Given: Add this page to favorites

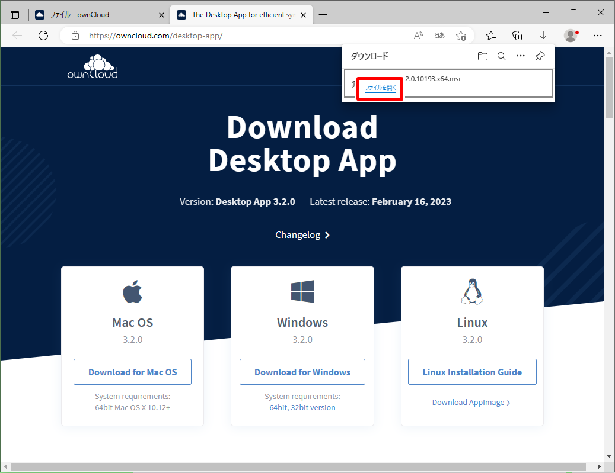Looking at the screenshot, I should point(461,36).
